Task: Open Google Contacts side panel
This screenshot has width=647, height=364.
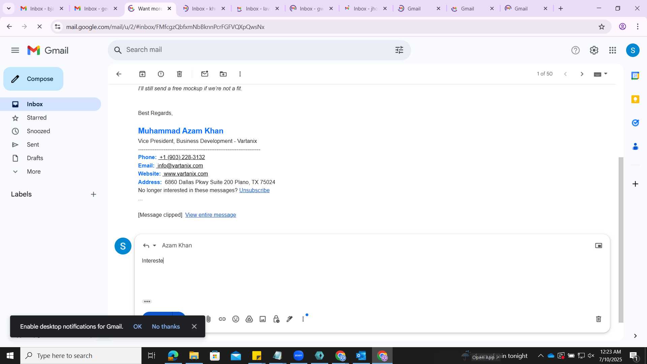Action: coord(635,146)
